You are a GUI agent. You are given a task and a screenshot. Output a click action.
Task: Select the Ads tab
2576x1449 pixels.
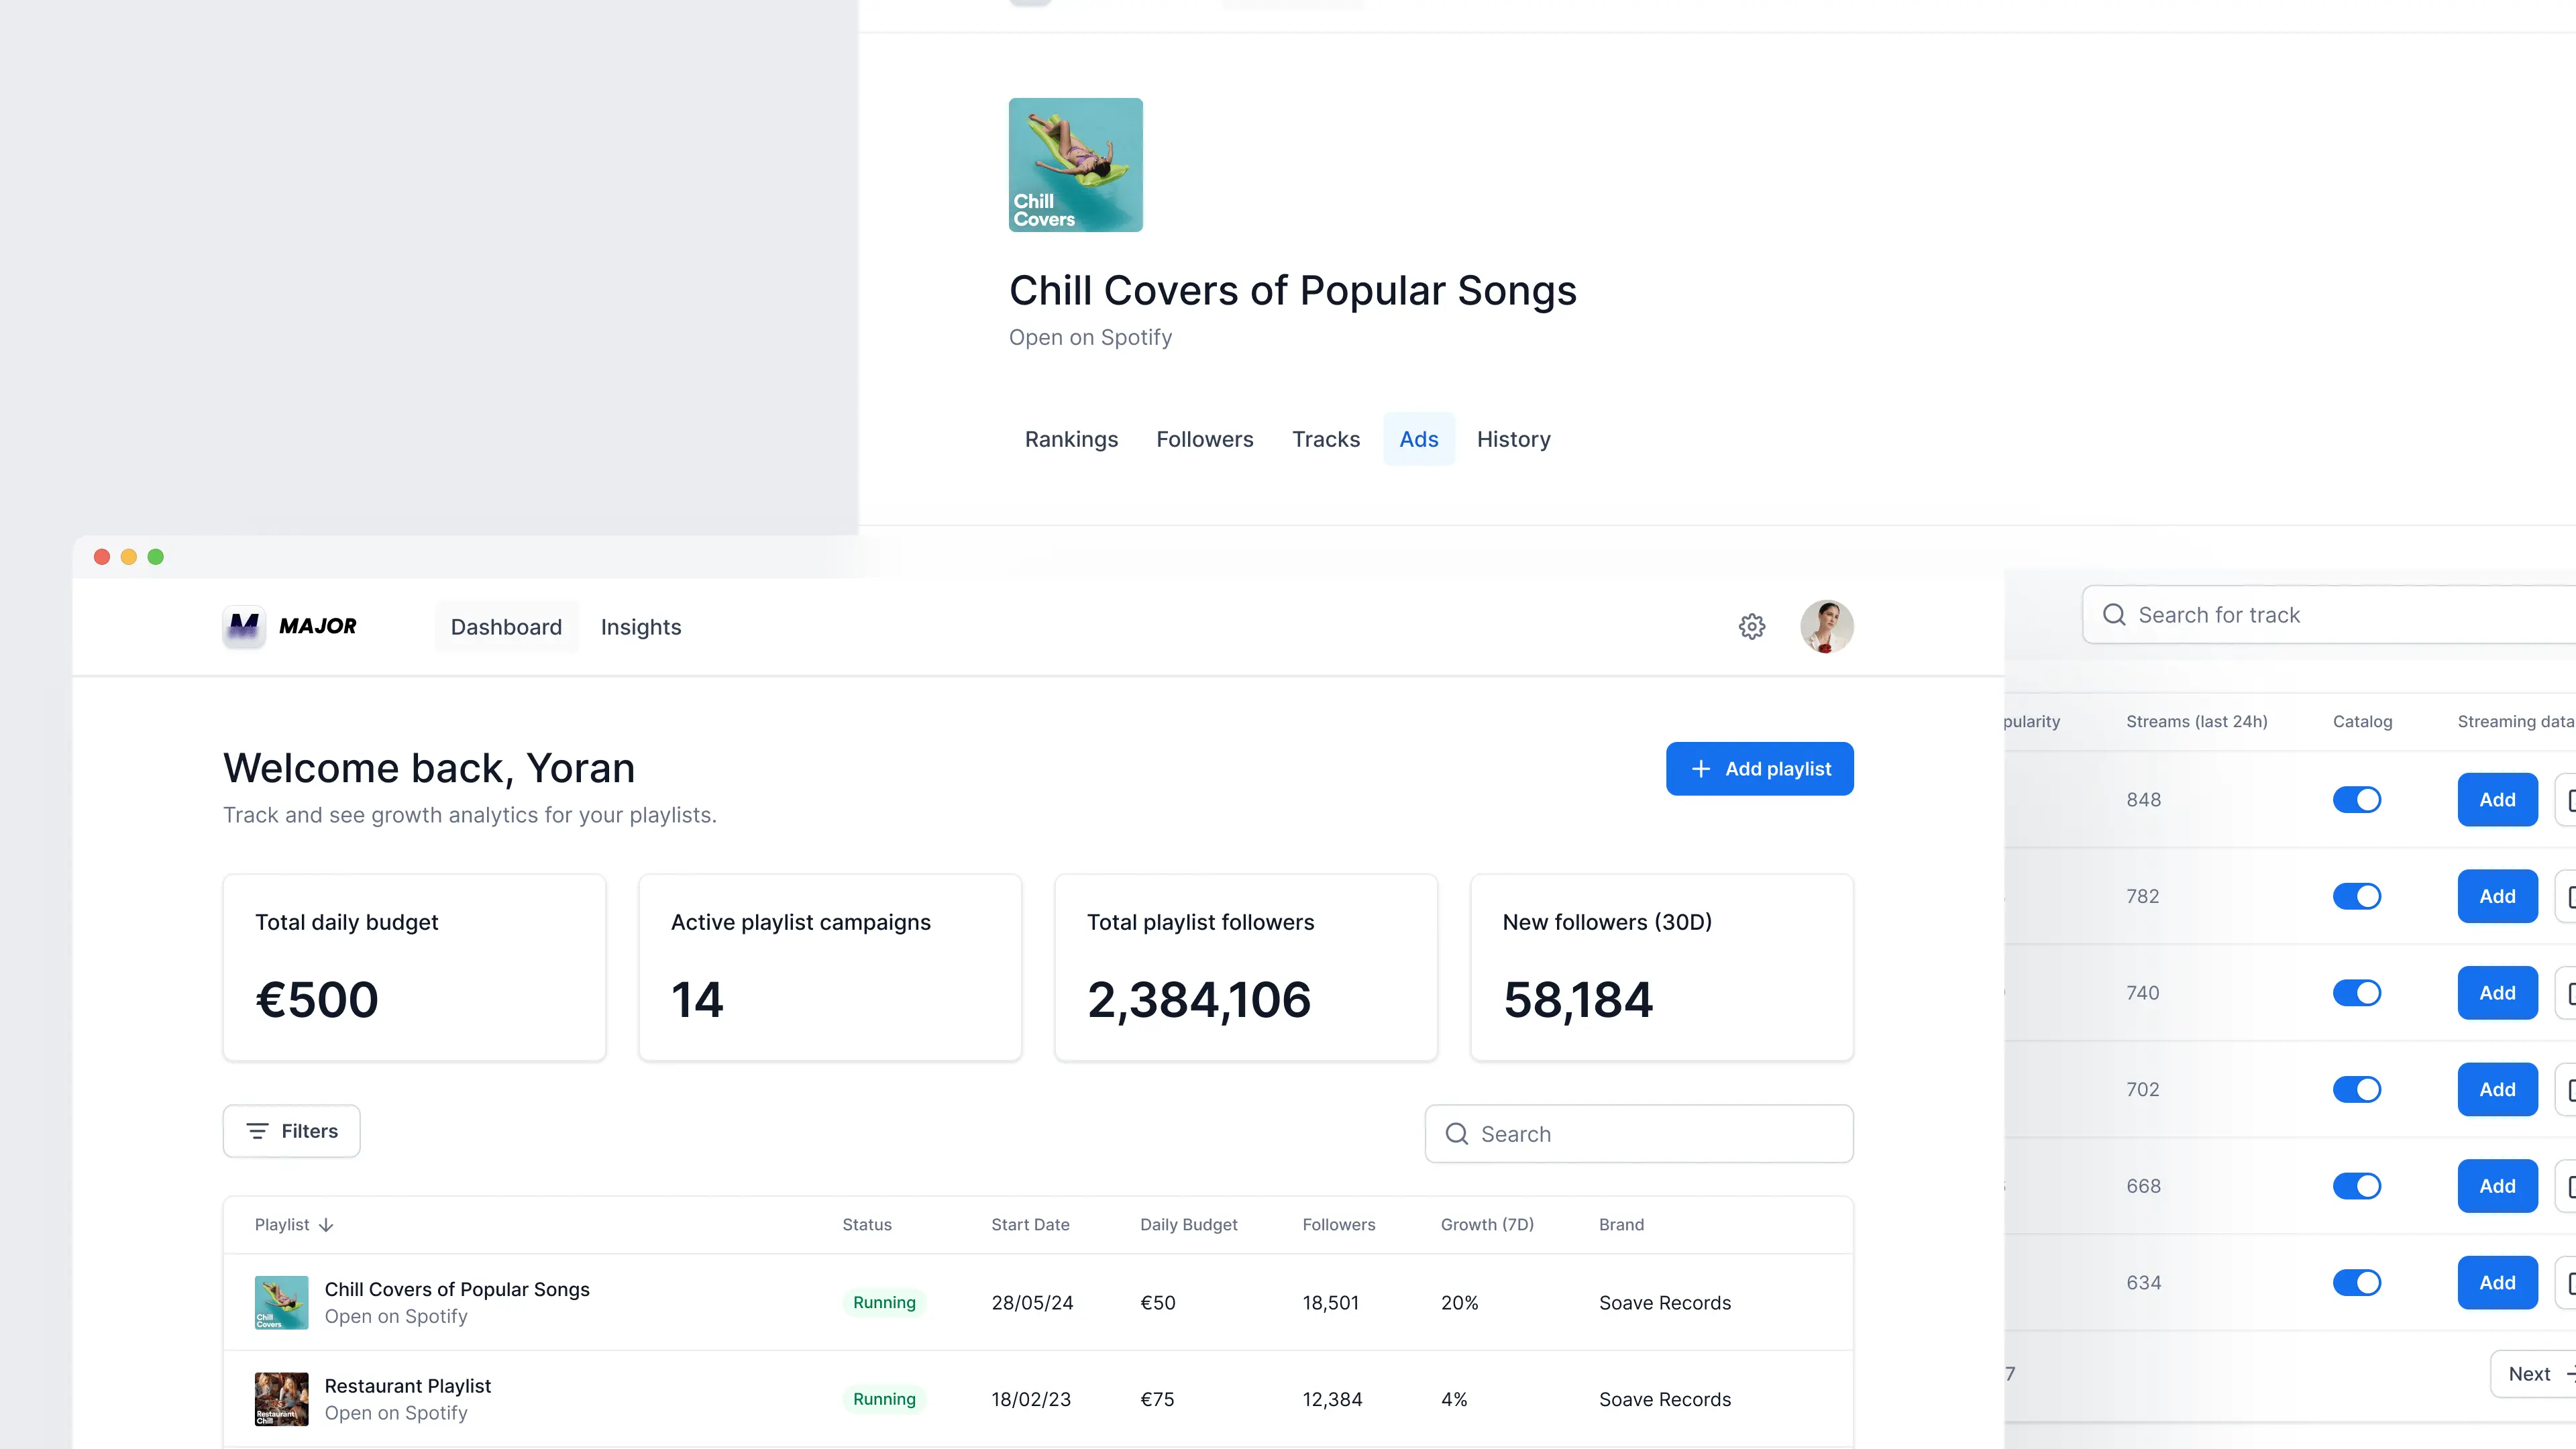click(1419, 439)
